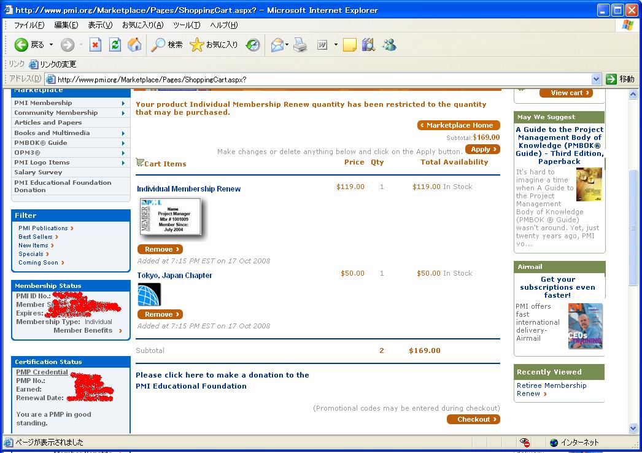The image size is (642, 453).
Task: Click the blocked popup status bar icon
Action: point(525,443)
